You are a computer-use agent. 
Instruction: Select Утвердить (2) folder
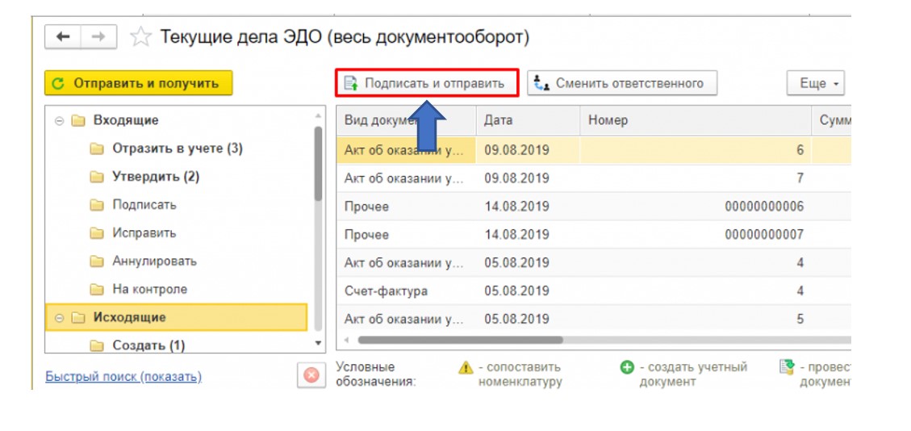155,177
